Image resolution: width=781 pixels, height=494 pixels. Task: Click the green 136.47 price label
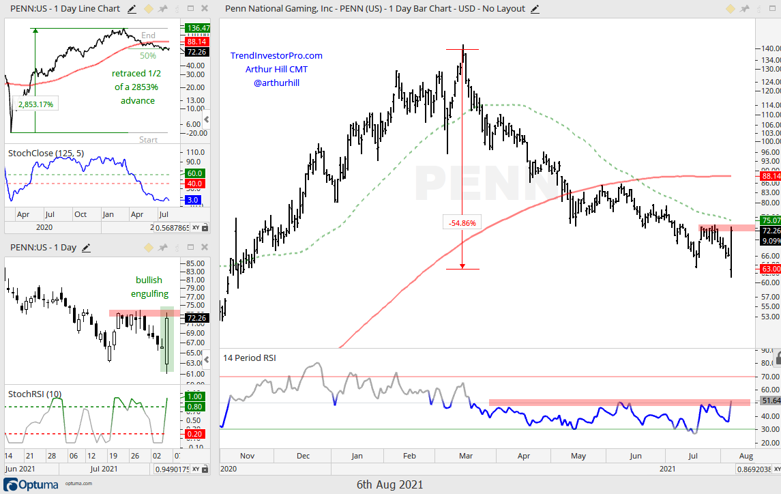click(x=197, y=28)
